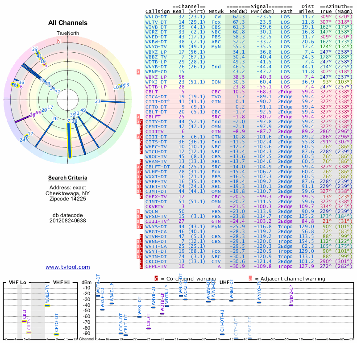357x343 pixels.
Task: Click the Tropo path for WPSU-TV
Action: 285,217
